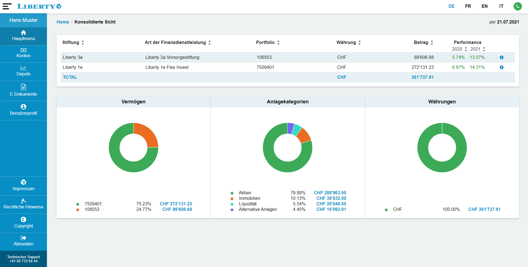Screen dimensions: 528x267
Task: Click the amount 272'131.23 in the table
Action: (x=423, y=67)
